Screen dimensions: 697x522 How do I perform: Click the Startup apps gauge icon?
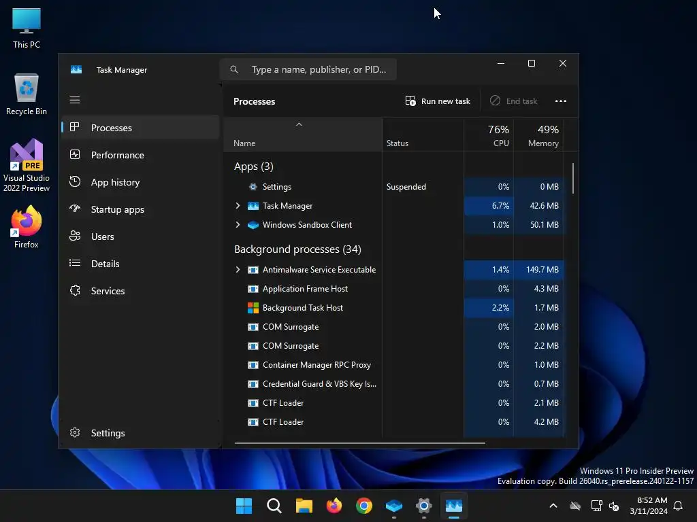[75, 209]
